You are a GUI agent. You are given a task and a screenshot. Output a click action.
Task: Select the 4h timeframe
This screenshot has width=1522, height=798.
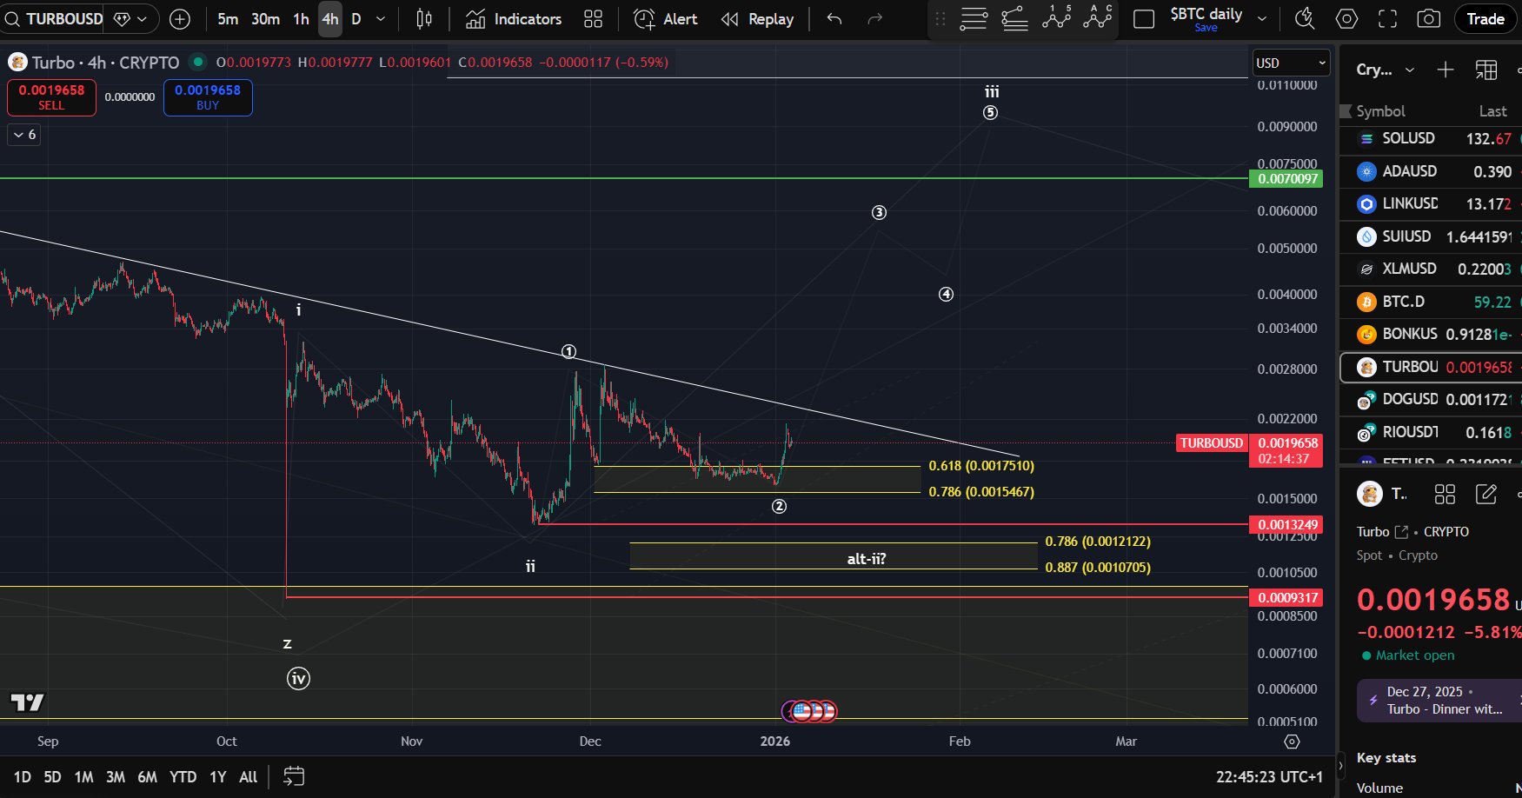tap(330, 19)
